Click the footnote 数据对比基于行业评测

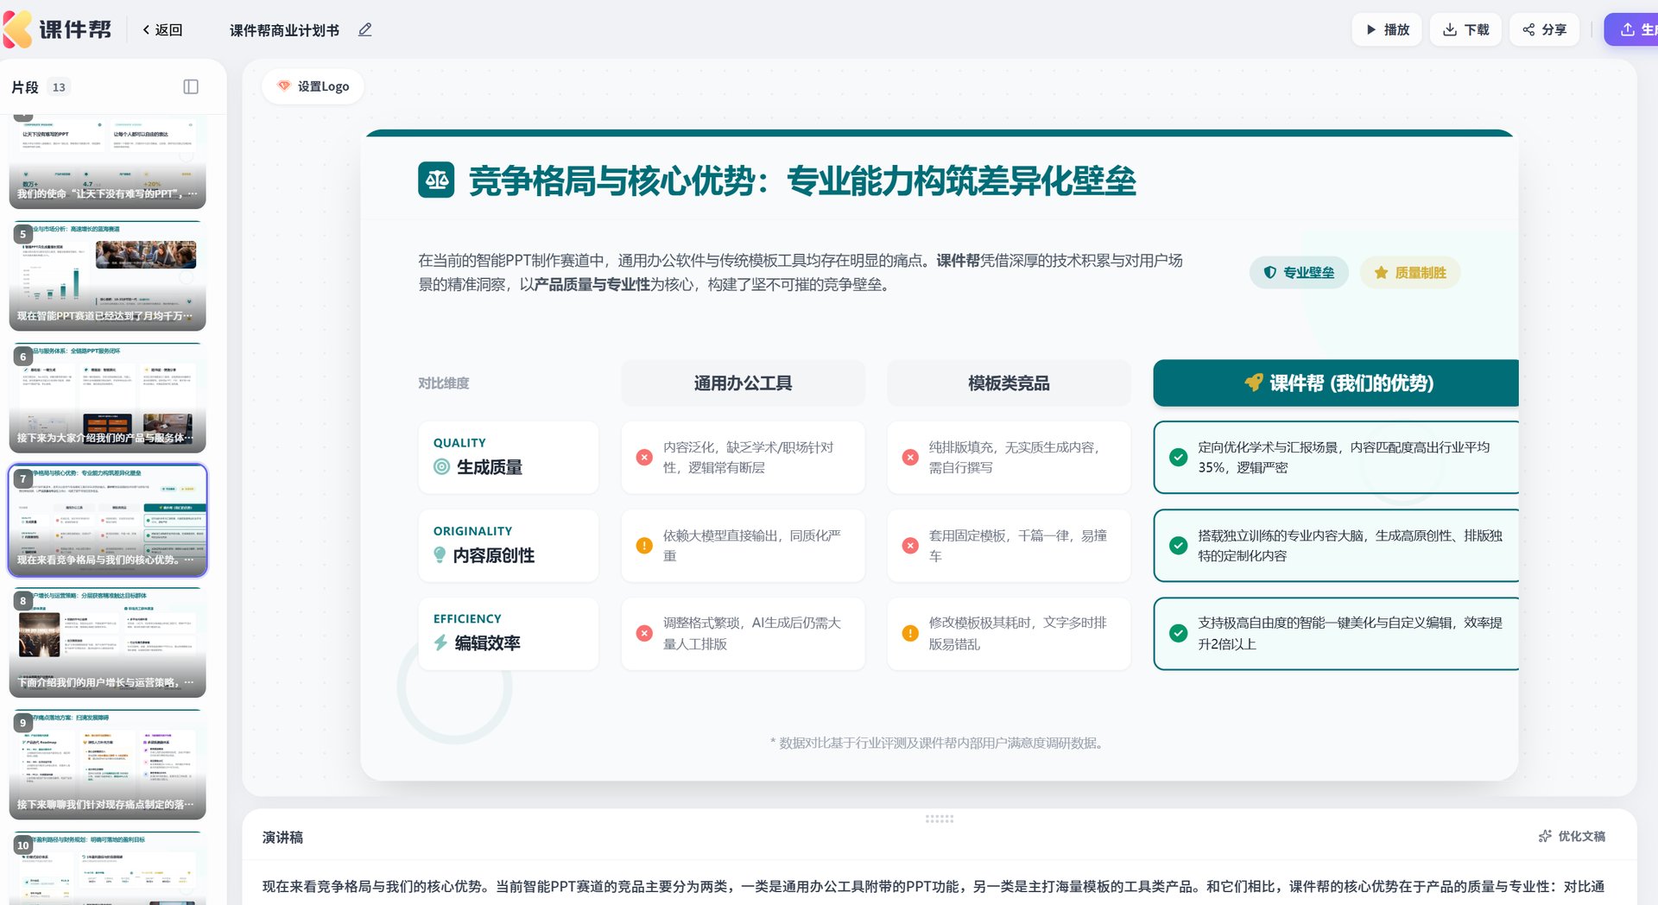click(x=939, y=743)
